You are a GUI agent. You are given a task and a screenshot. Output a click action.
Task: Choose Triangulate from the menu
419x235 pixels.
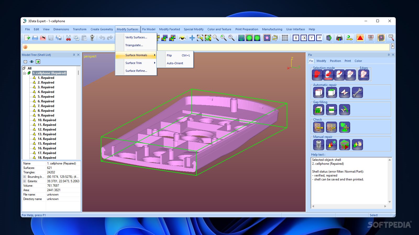pos(136,45)
